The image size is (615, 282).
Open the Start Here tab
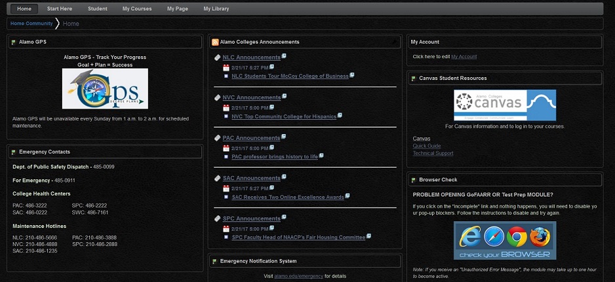coord(60,9)
